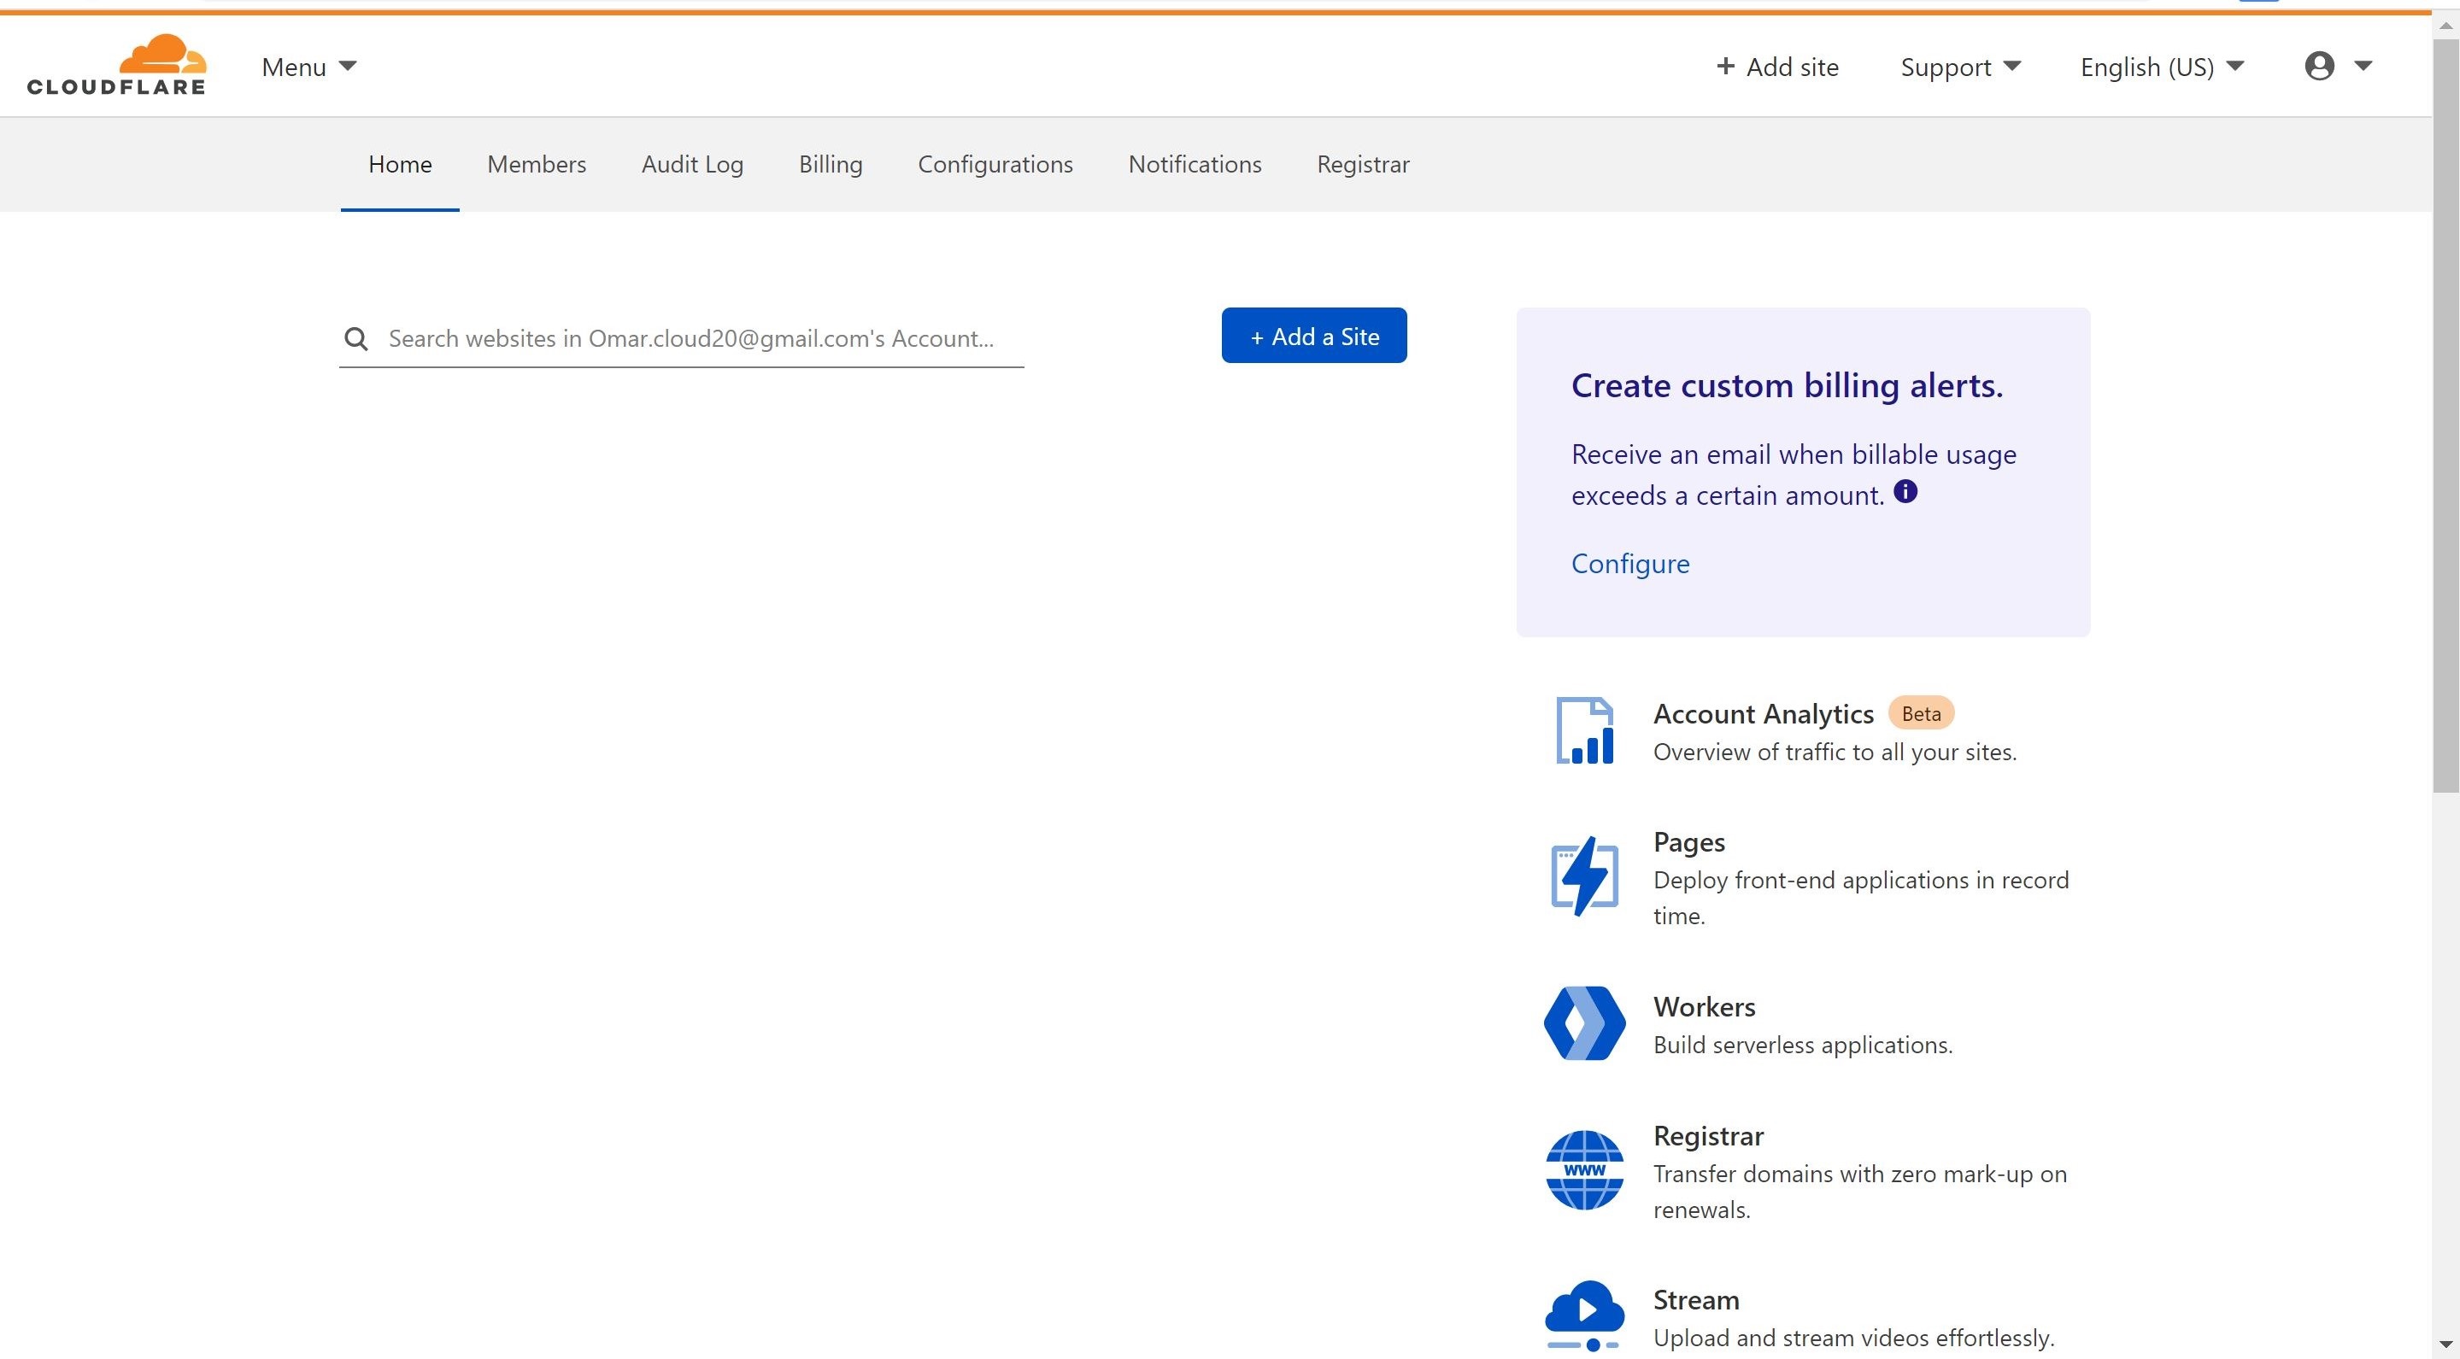The height and width of the screenshot is (1359, 2460).
Task: Click the Account Analytics chart icon
Action: [x=1584, y=730]
